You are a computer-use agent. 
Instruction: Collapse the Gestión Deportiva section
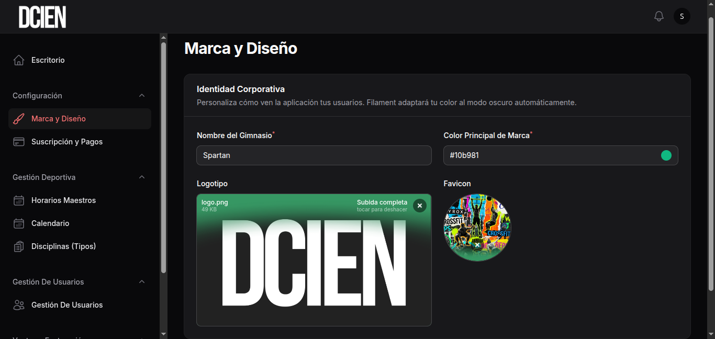(x=142, y=177)
